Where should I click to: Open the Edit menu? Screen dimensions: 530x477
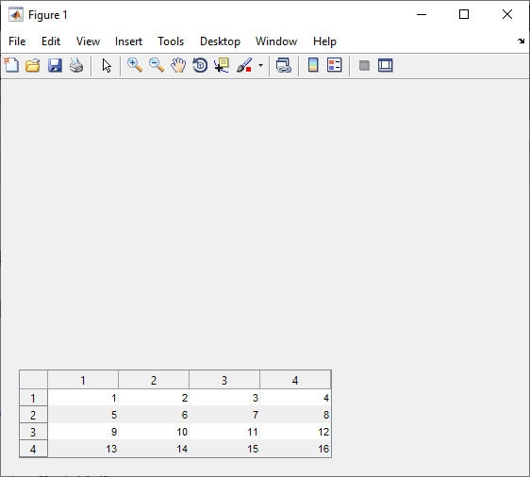pos(51,41)
